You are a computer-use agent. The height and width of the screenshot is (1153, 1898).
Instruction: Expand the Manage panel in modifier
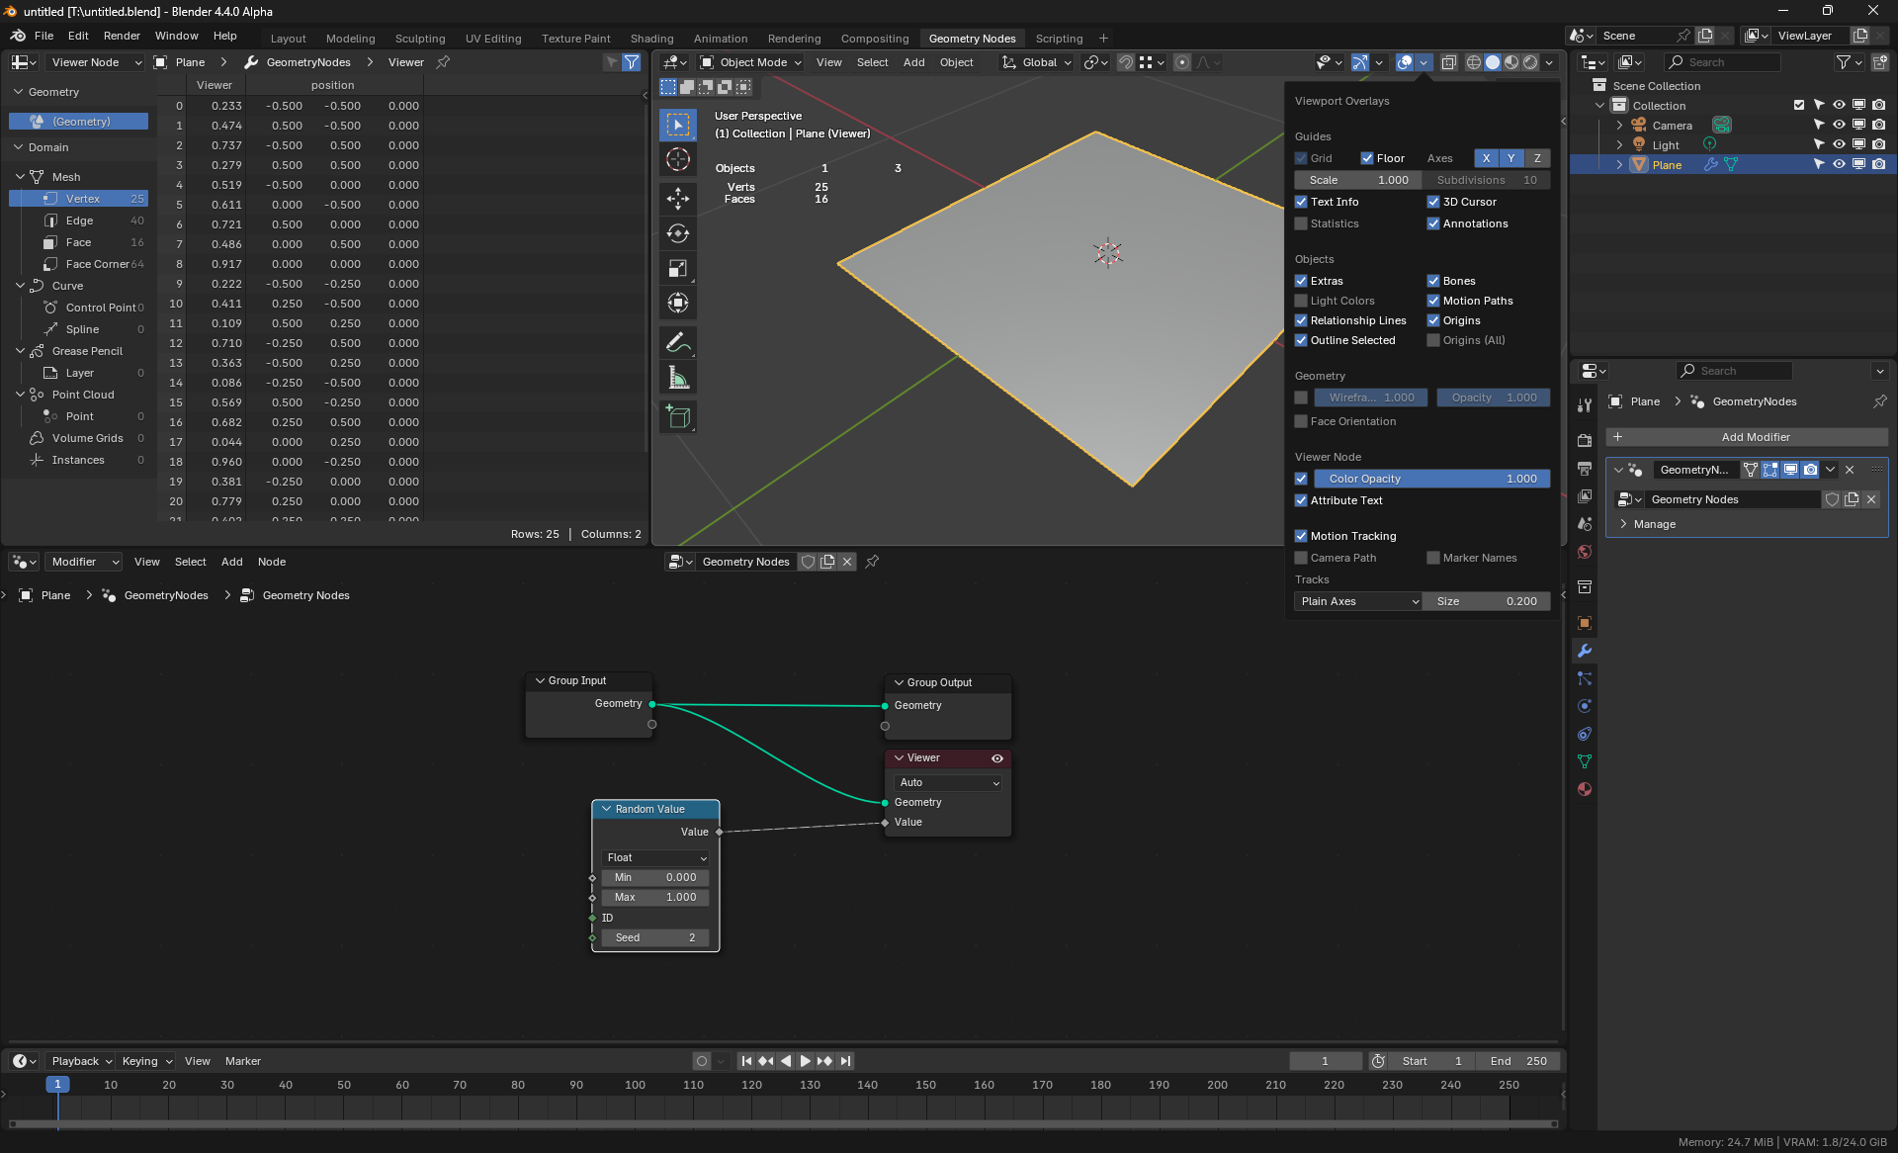click(1654, 524)
